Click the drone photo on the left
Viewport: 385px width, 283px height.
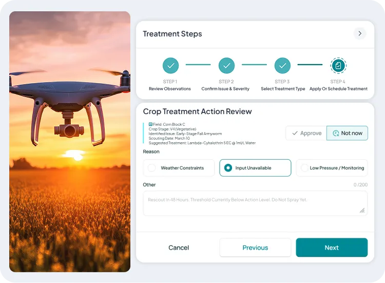[70, 142]
